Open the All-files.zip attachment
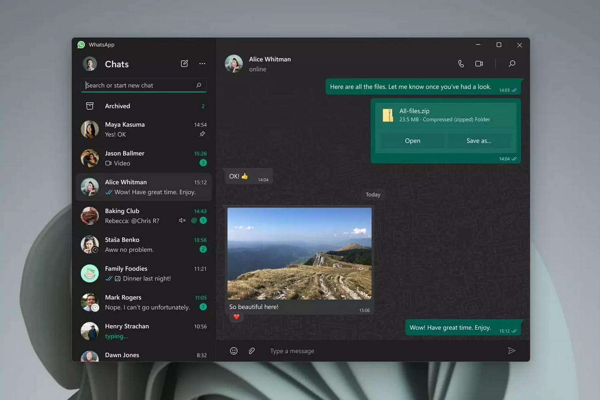The image size is (600, 400). [412, 141]
